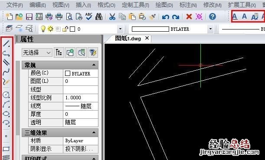
Task: Select the Multiline double-line tool
Action: tap(6, 62)
